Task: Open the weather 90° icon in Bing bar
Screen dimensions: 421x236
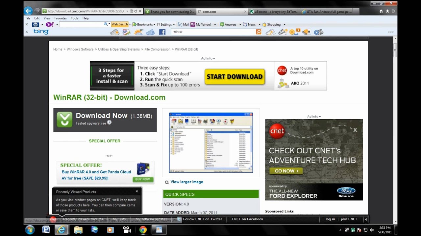Action: pos(139,32)
